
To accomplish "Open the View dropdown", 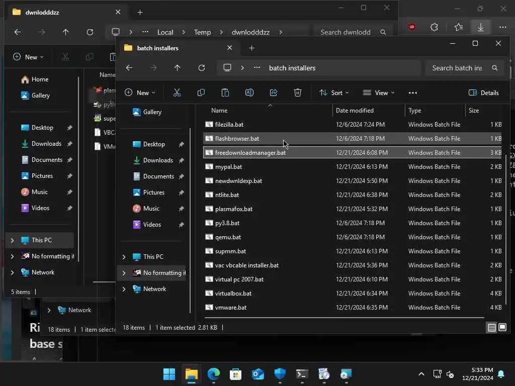I will (x=378, y=92).
